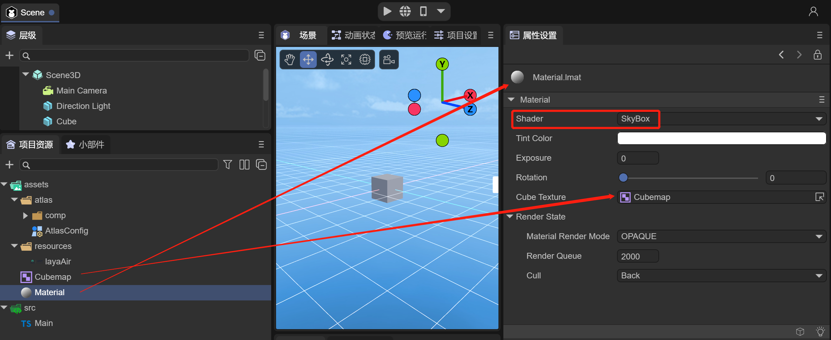The height and width of the screenshot is (340, 831).
Task: Switch to the 小部件 tab
Action: [x=86, y=145]
